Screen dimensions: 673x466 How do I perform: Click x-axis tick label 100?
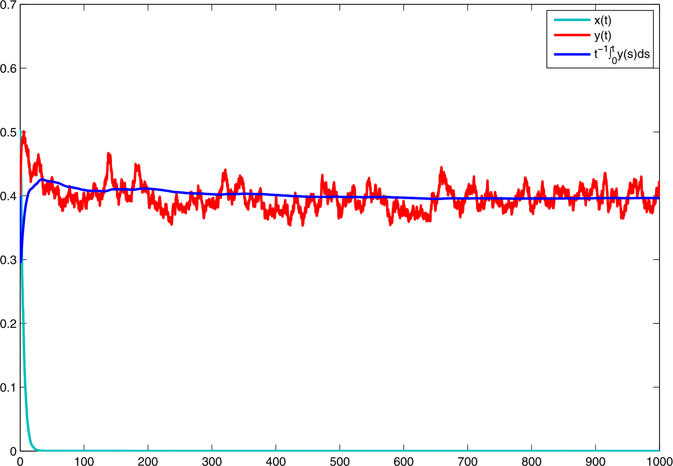(x=84, y=461)
